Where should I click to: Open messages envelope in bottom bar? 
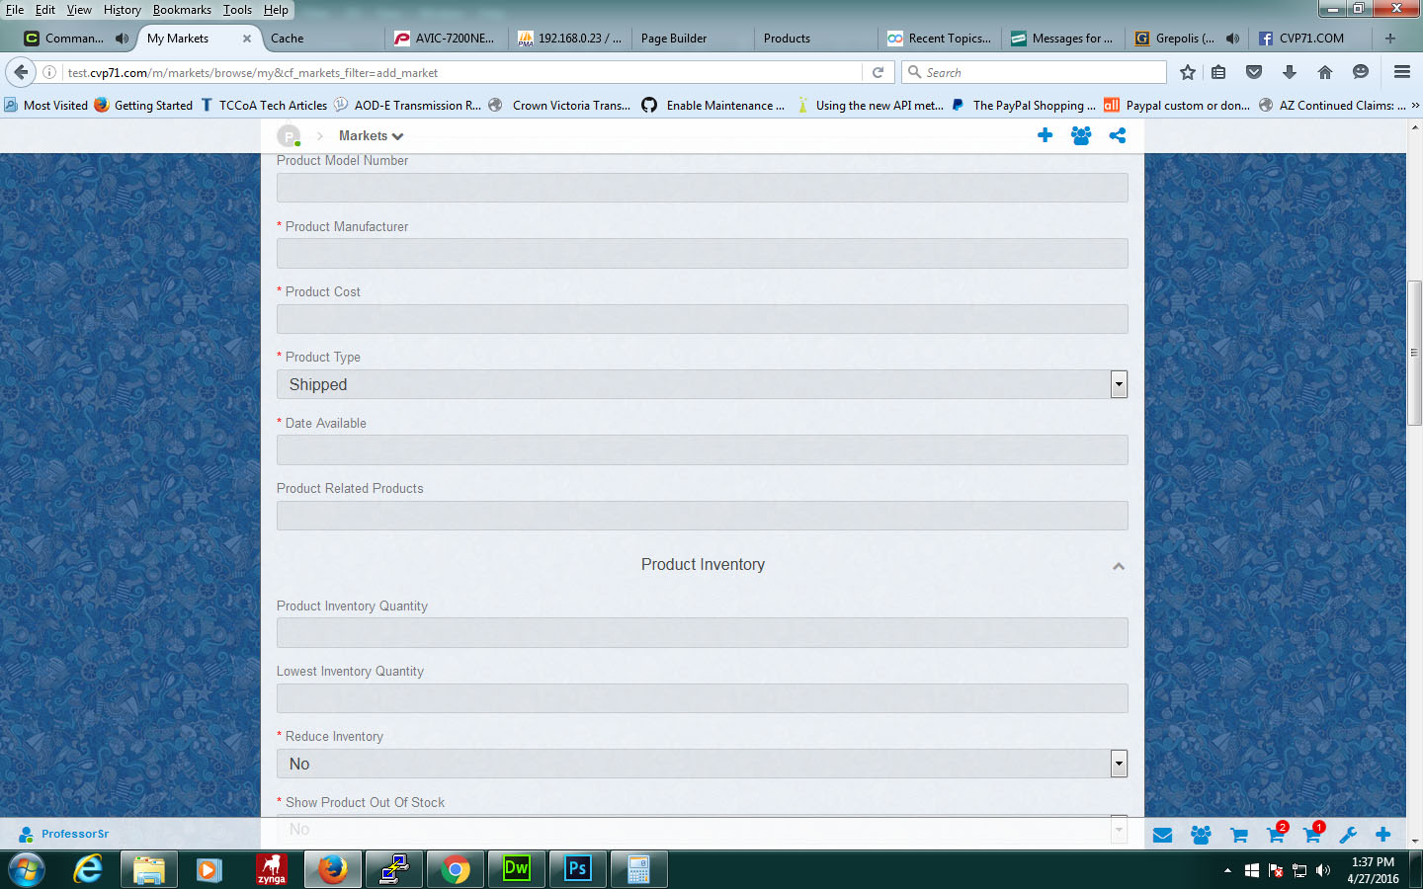click(x=1163, y=835)
